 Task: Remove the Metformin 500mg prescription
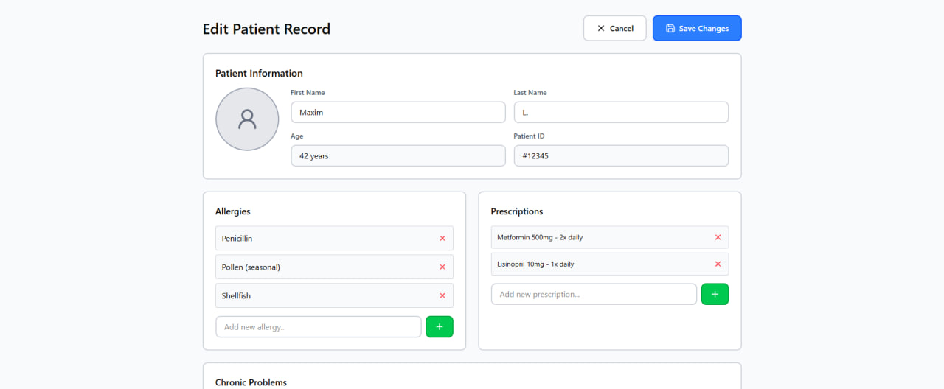tap(718, 237)
